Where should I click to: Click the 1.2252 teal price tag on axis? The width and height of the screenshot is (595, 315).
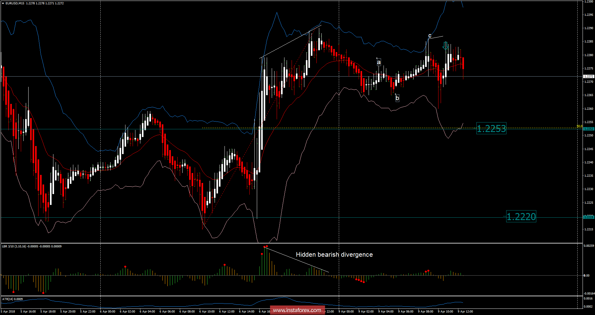click(x=589, y=129)
